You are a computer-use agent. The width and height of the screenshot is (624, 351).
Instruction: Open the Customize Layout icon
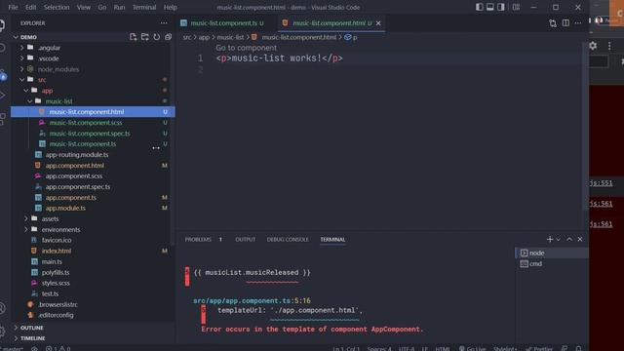point(516,7)
